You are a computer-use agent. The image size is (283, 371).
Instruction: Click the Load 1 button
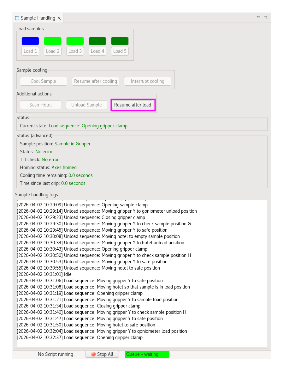(x=30, y=51)
